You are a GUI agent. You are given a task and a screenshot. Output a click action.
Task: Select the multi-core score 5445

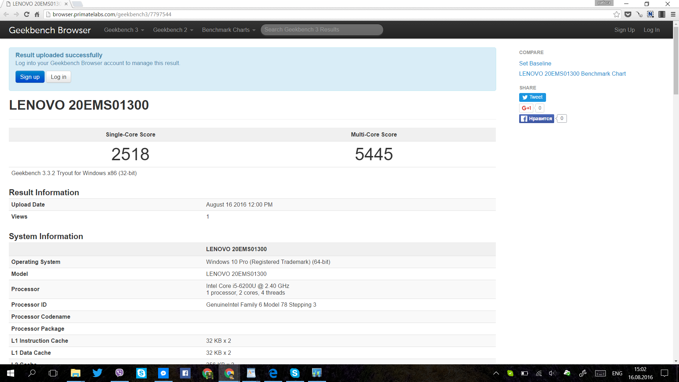tap(374, 154)
